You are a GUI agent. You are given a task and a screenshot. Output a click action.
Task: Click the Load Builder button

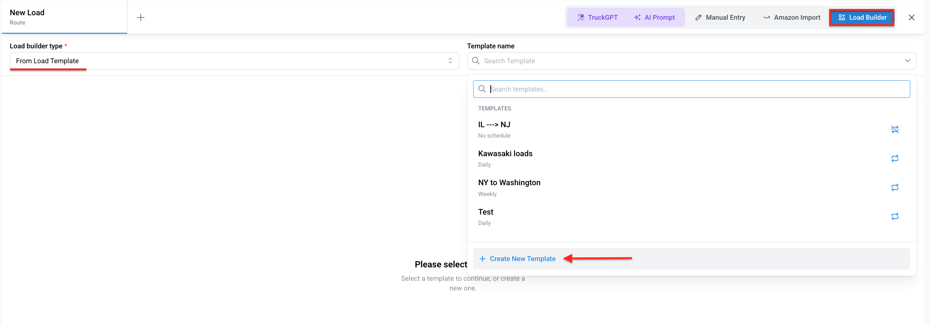[x=862, y=17]
